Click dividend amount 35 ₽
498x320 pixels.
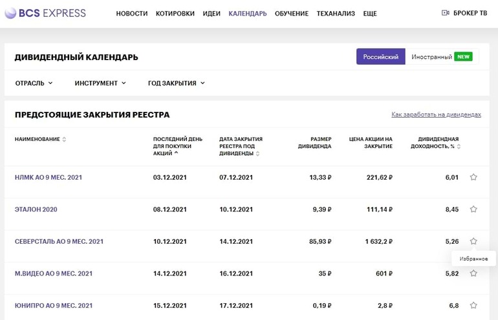(x=325, y=273)
